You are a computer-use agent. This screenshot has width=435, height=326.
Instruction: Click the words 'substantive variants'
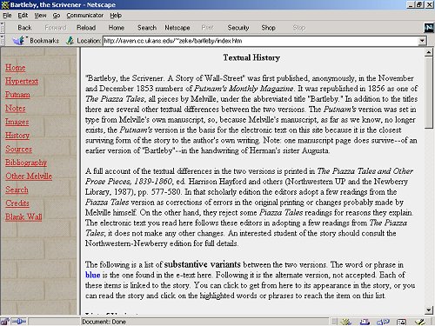click(202, 264)
